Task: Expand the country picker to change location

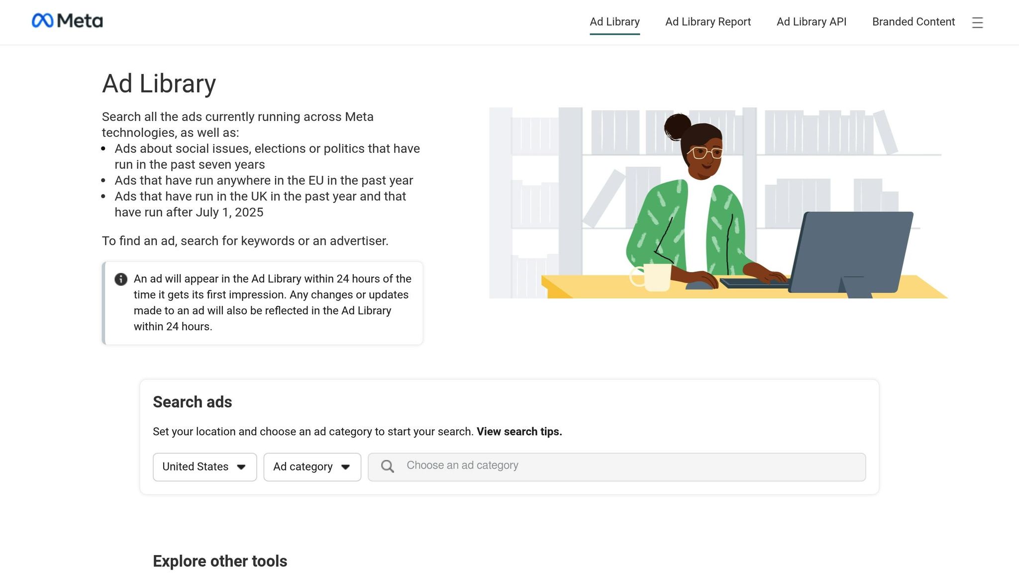Action: [204, 467]
